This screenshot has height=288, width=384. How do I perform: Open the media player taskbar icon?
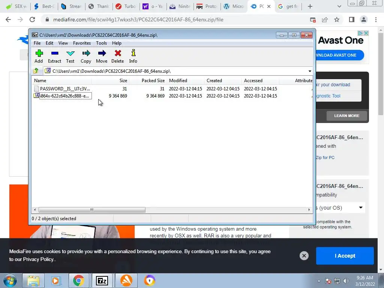tap(55, 280)
